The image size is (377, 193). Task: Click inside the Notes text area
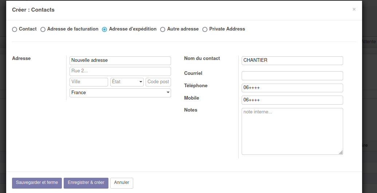292,131
